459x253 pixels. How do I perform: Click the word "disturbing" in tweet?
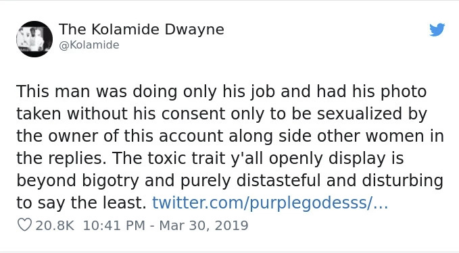pos(402,181)
